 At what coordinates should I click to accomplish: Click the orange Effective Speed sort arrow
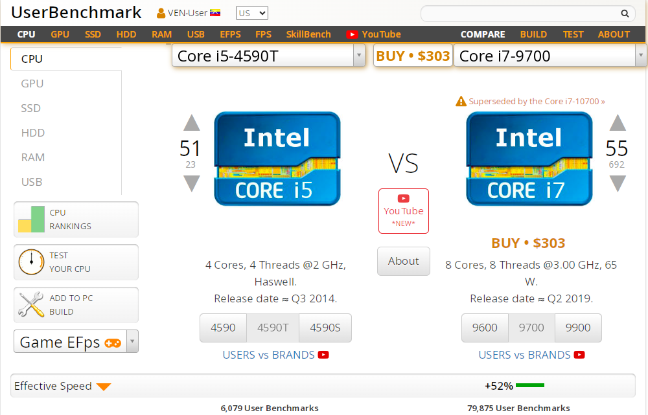pyautogui.click(x=104, y=387)
